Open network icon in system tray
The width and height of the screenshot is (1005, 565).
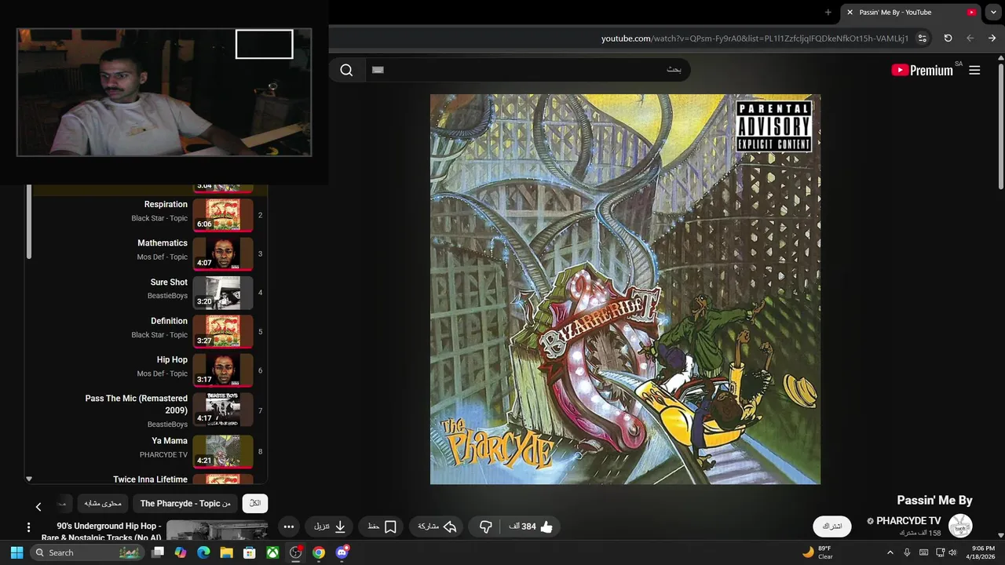[x=941, y=552]
